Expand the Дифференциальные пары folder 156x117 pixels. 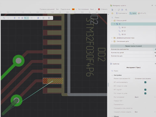[112, 38]
